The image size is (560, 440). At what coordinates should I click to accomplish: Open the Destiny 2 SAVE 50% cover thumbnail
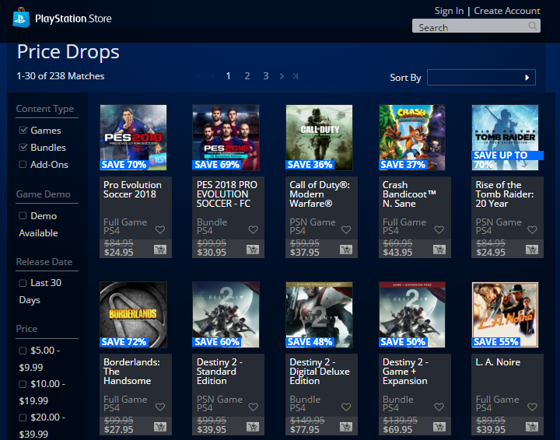point(412,315)
